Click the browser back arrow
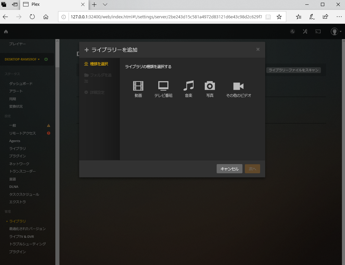 click(x=5, y=17)
